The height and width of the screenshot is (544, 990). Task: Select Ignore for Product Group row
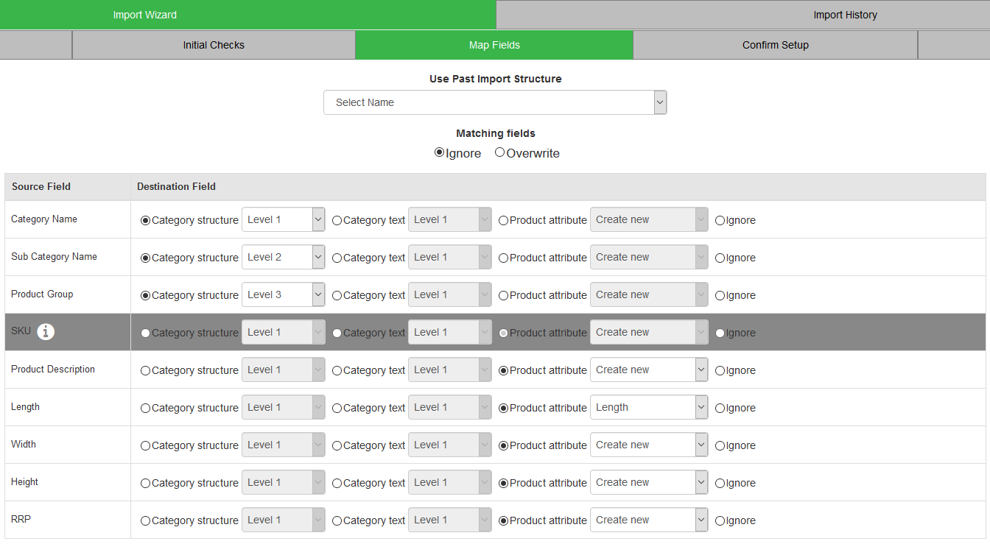720,295
